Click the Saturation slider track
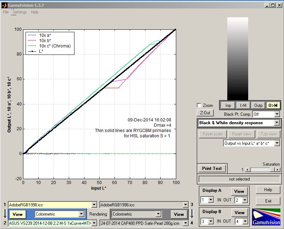Image resolution: width=284 pixels, height=229 pixels. point(260,170)
